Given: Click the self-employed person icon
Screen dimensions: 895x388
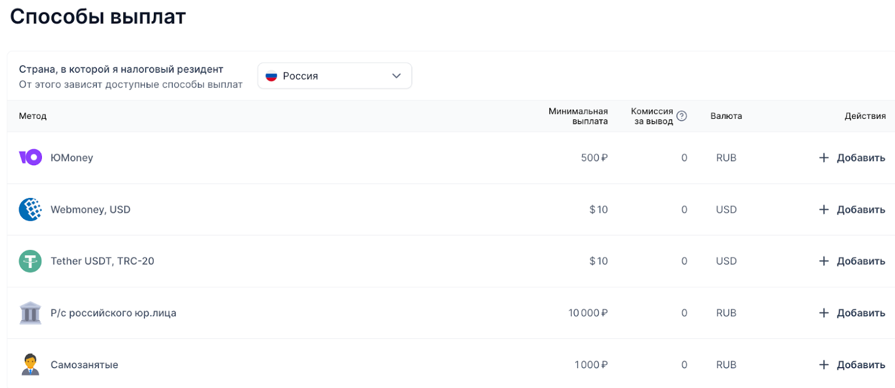Looking at the screenshot, I should (31, 365).
